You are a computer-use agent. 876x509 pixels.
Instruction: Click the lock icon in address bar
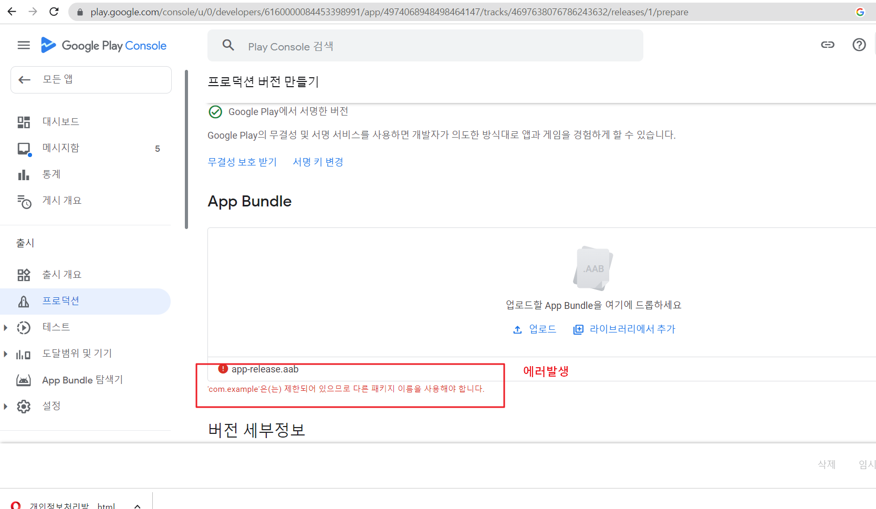[x=80, y=12]
